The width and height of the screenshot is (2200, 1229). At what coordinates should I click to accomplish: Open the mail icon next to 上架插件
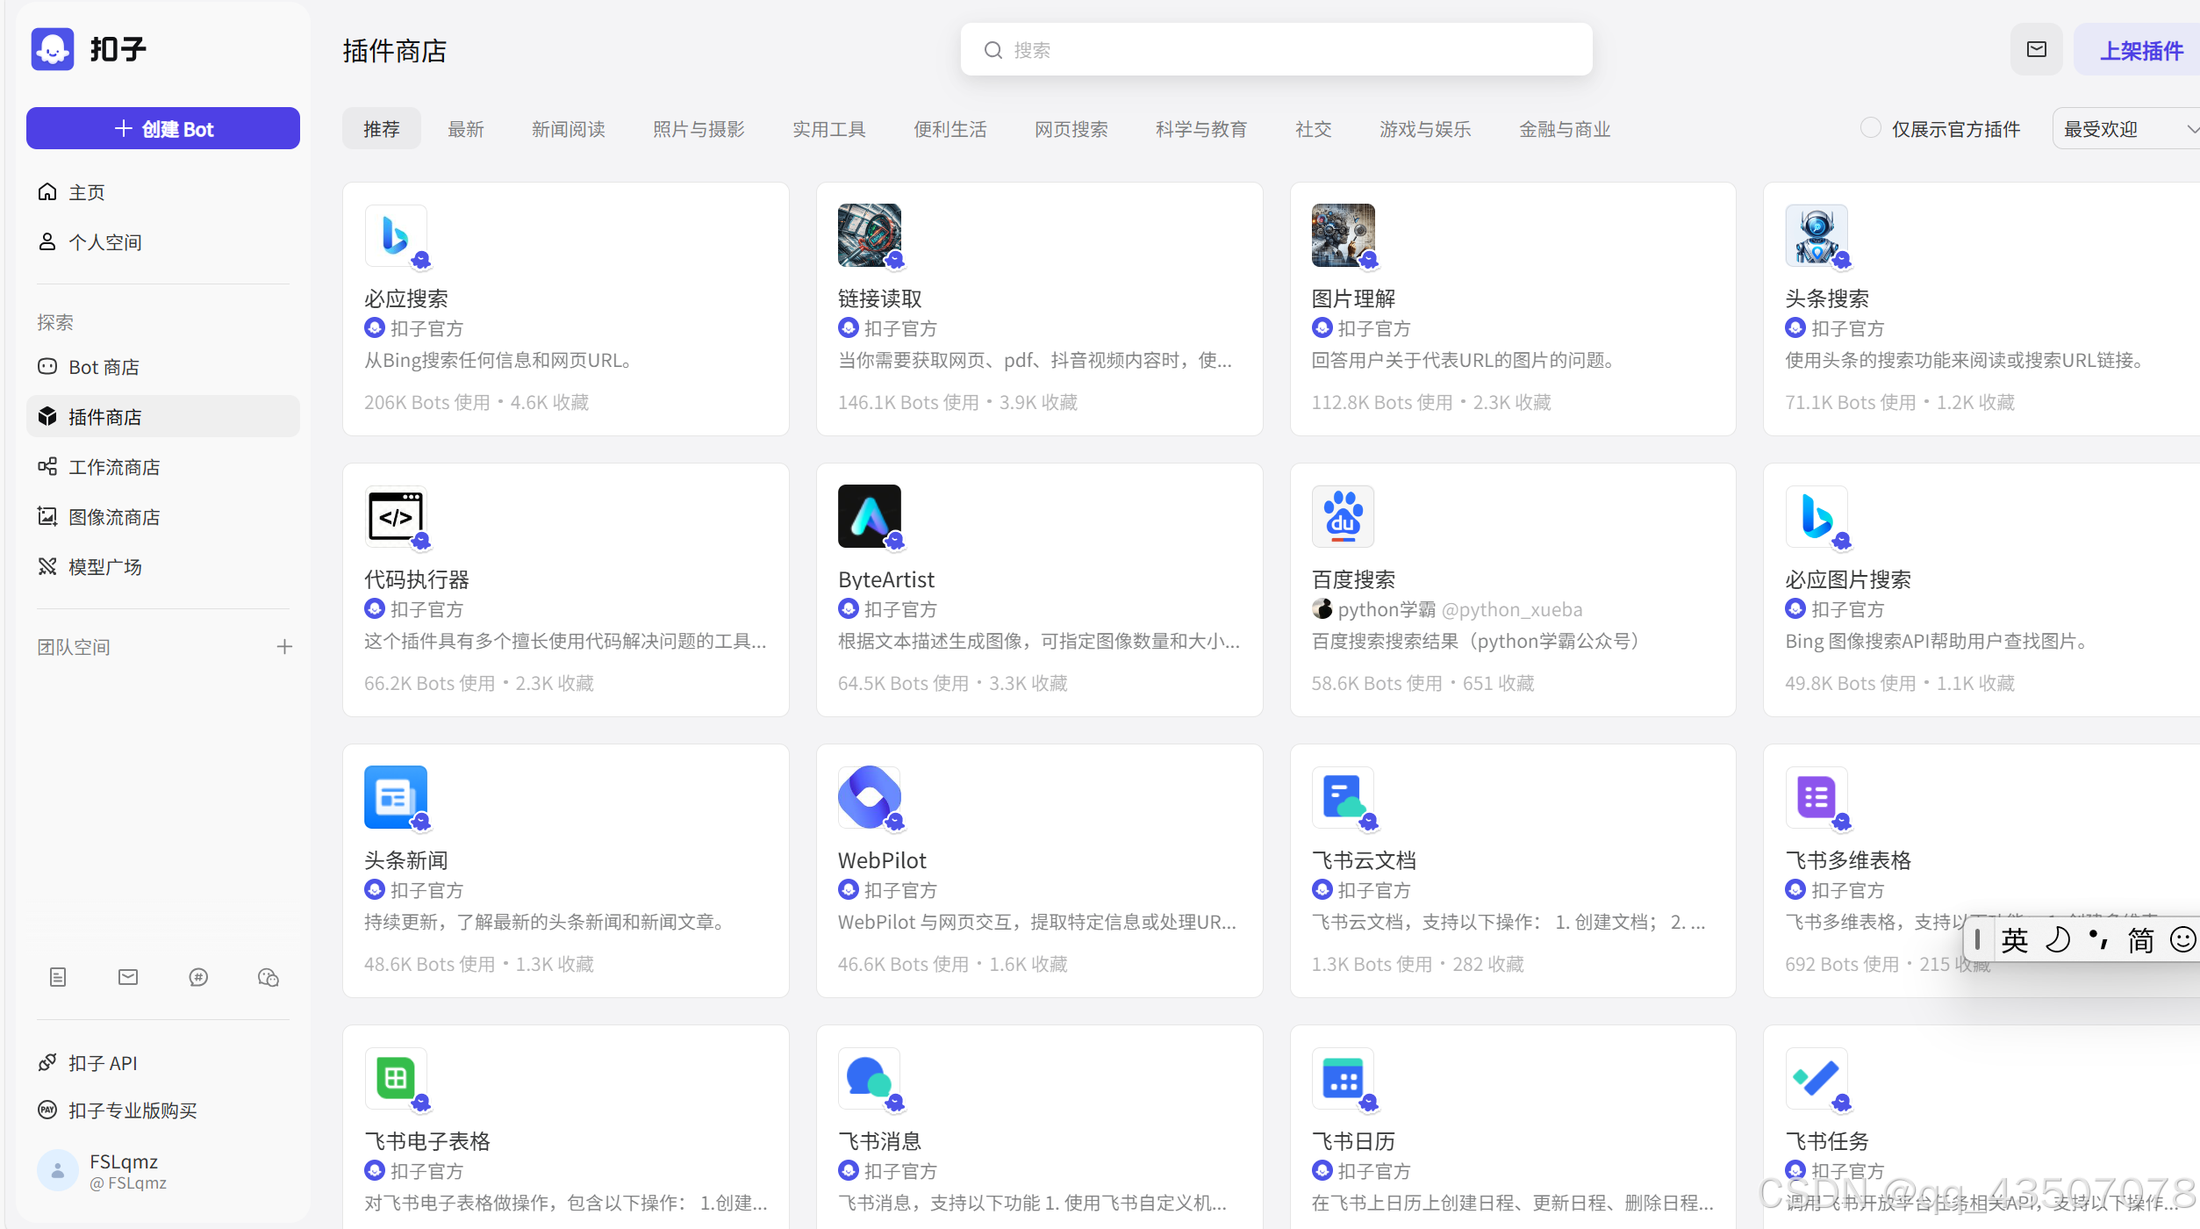click(x=2036, y=50)
